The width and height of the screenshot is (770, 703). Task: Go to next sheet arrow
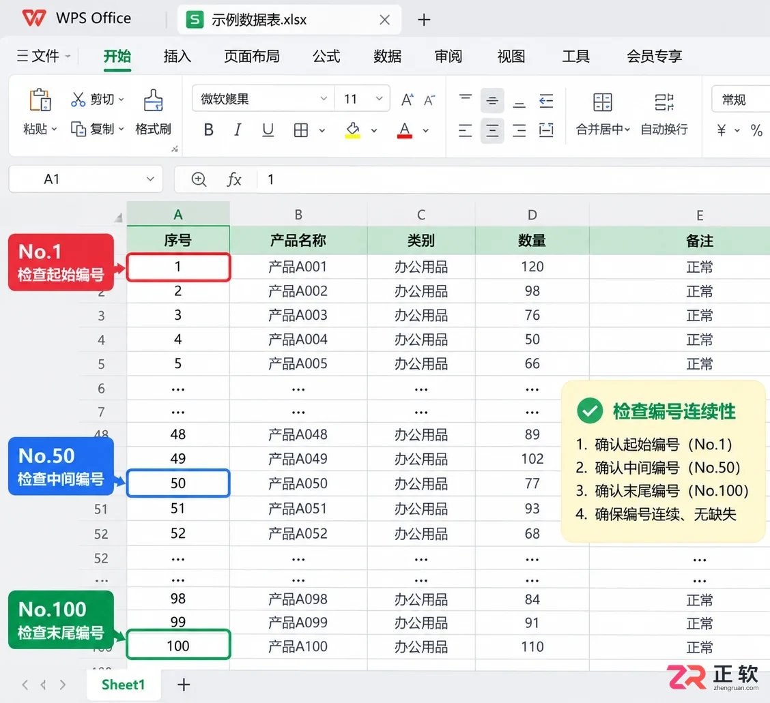click(62, 685)
